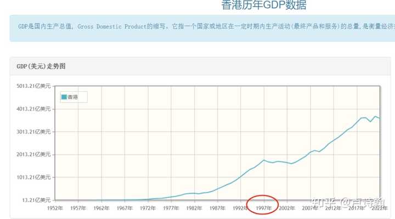Click the 1987年 x-axis label
The image size is (395, 219).
click(217, 208)
